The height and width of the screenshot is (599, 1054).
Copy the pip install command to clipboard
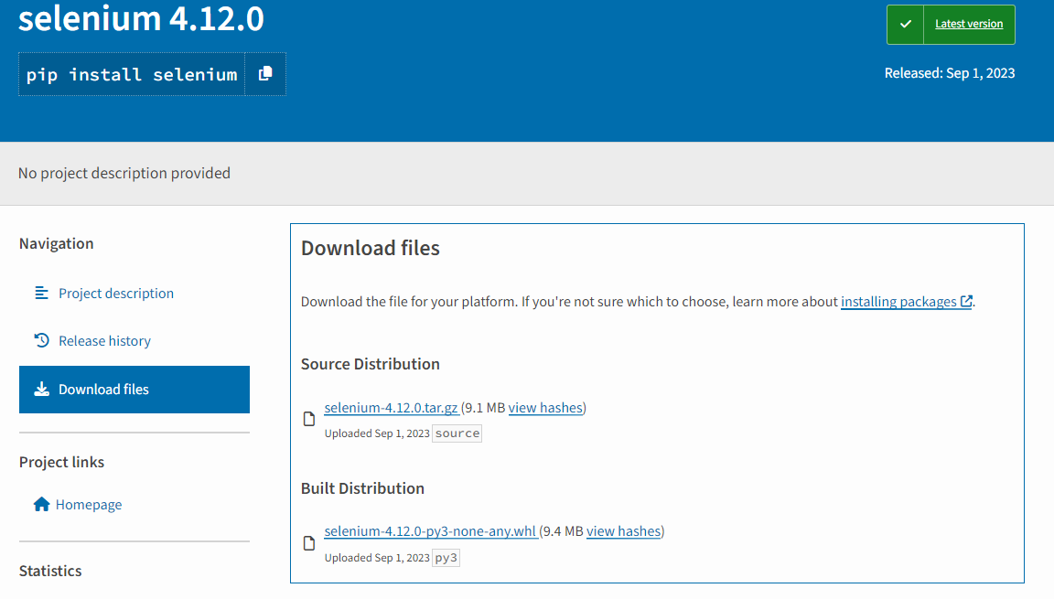coord(265,74)
